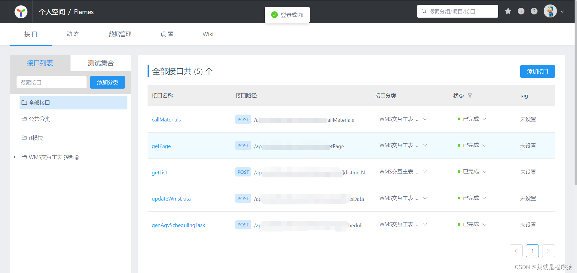
Task: Expand the user menu arrow beside avatar
Action: (x=562, y=12)
